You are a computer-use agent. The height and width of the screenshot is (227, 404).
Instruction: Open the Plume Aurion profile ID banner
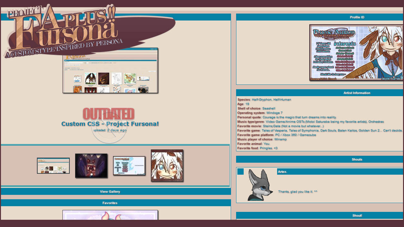pos(356,53)
